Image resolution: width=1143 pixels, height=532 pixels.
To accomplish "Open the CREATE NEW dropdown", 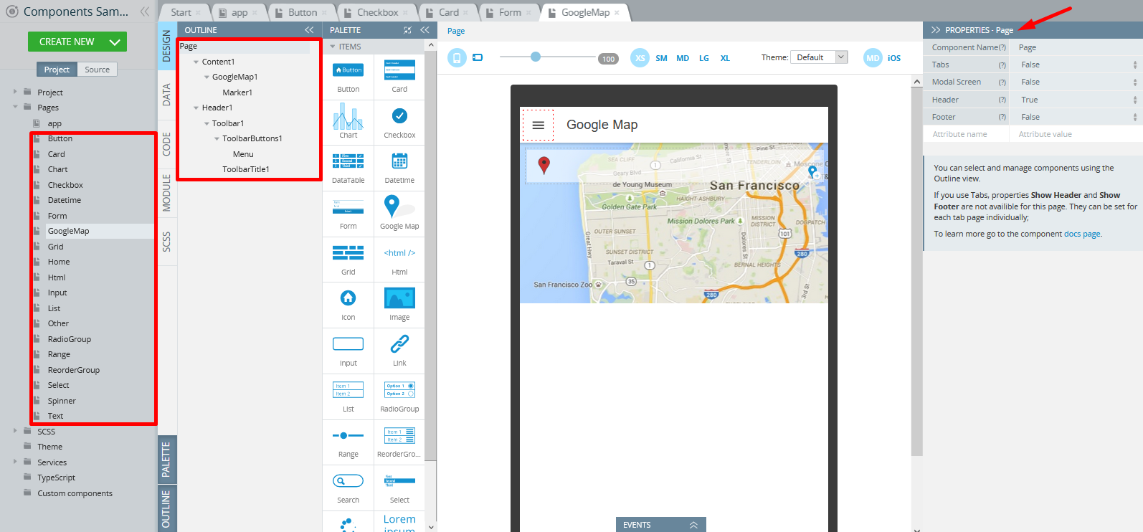I will (114, 42).
